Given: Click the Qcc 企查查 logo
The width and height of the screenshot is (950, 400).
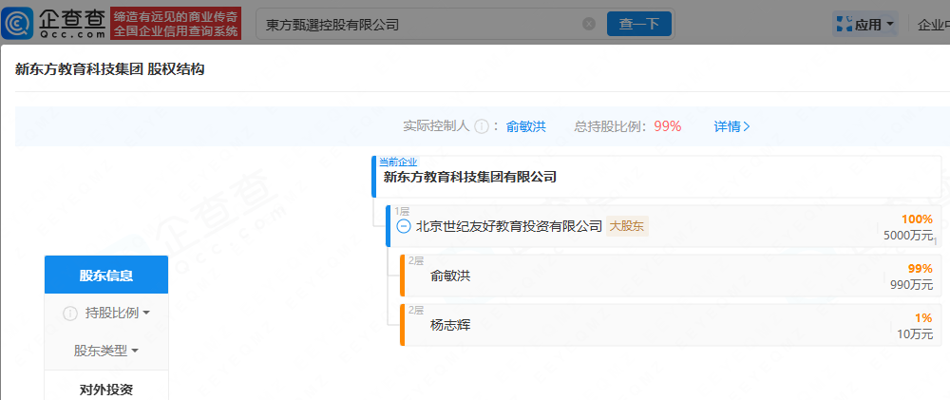Looking at the screenshot, I should (57, 24).
